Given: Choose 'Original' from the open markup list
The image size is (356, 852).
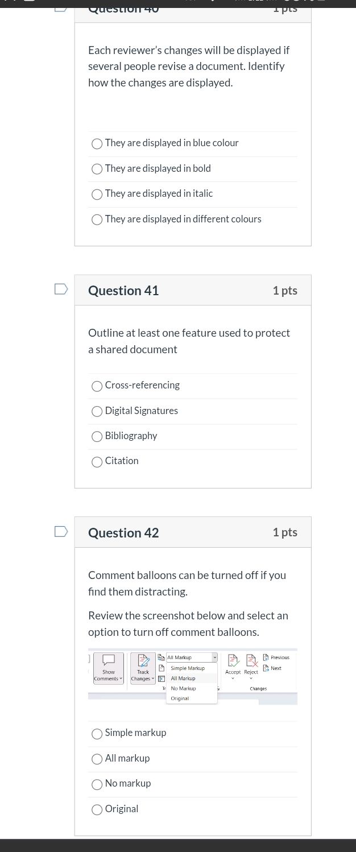Looking at the screenshot, I should pyautogui.click(x=180, y=698).
